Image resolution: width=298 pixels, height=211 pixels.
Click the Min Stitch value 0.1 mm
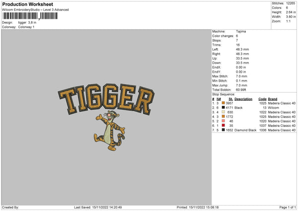(x=241, y=81)
